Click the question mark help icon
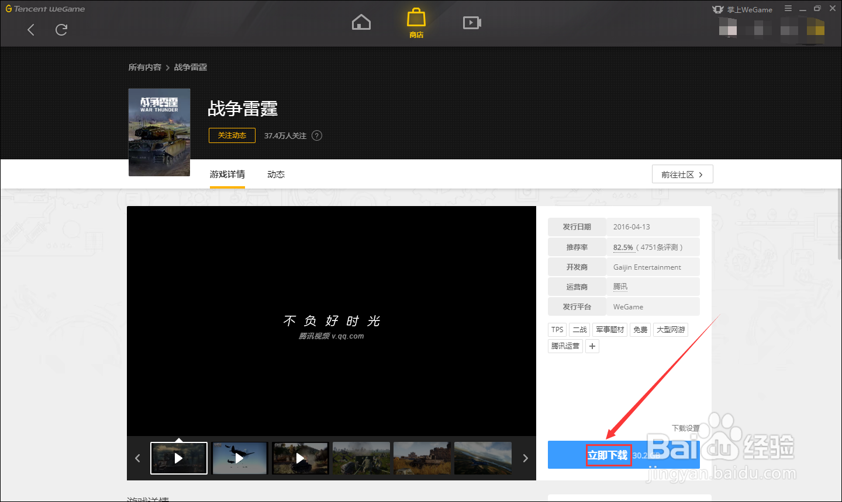The height and width of the screenshot is (502, 842). point(317,135)
